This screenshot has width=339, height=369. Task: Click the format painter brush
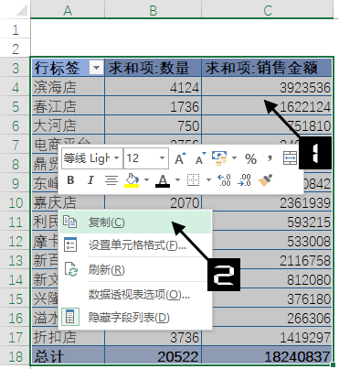pos(265,180)
